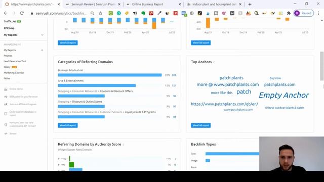Open the Chrome three-dot menu
The height and width of the screenshot is (182, 324).
(318, 13)
